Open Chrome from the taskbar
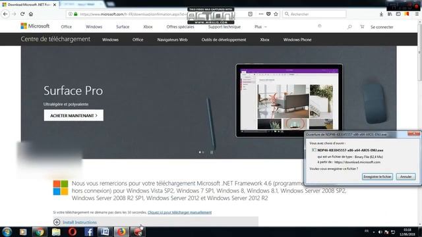Viewport: 422px width, 237px height. 40,232
